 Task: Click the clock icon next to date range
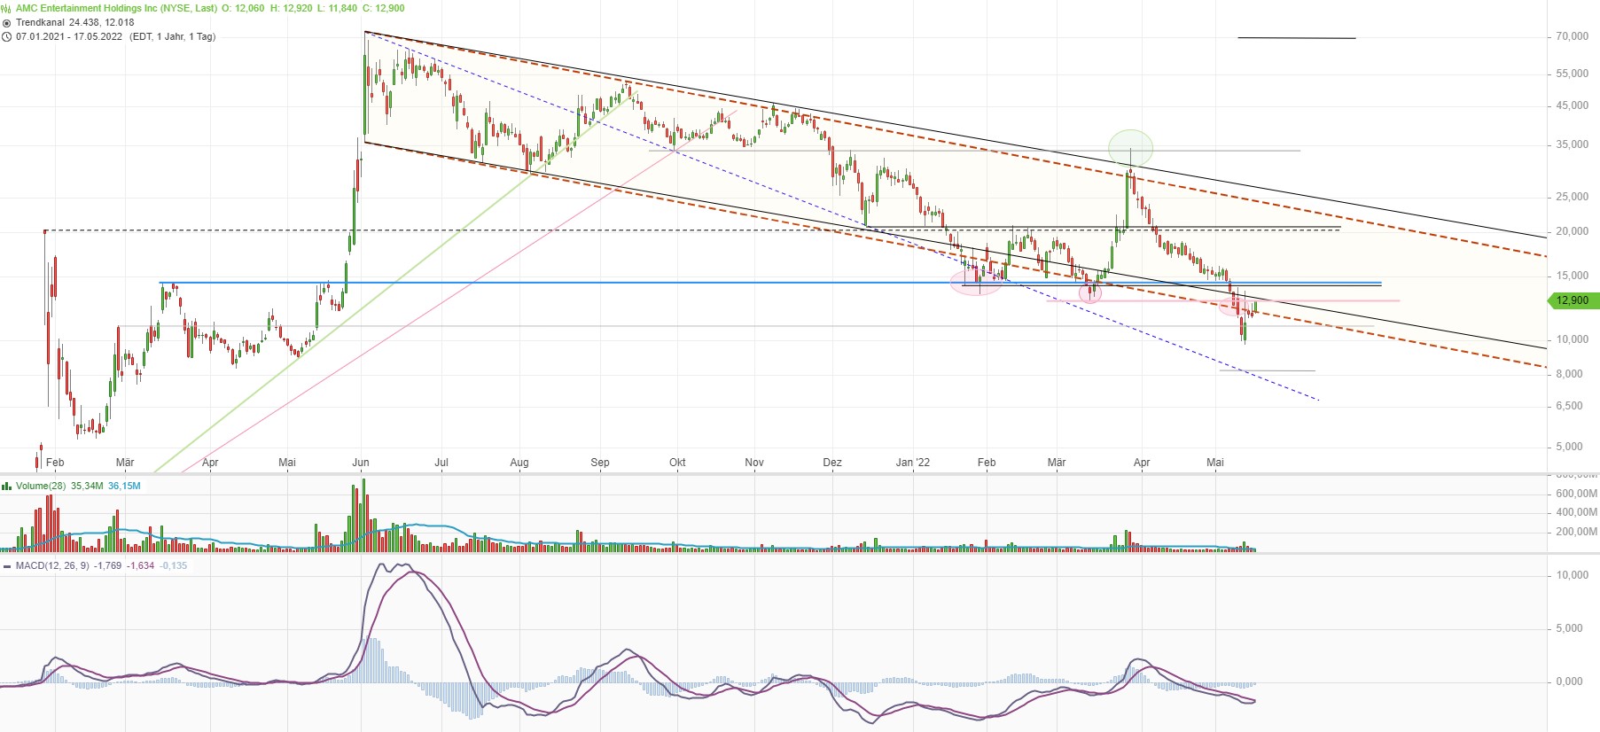tap(7, 37)
